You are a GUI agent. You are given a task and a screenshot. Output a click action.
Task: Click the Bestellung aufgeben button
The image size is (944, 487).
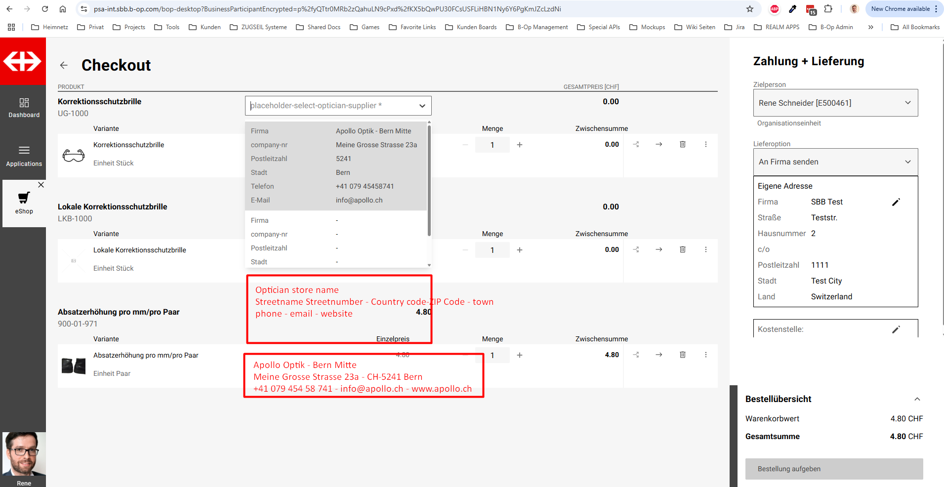(x=833, y=469)
